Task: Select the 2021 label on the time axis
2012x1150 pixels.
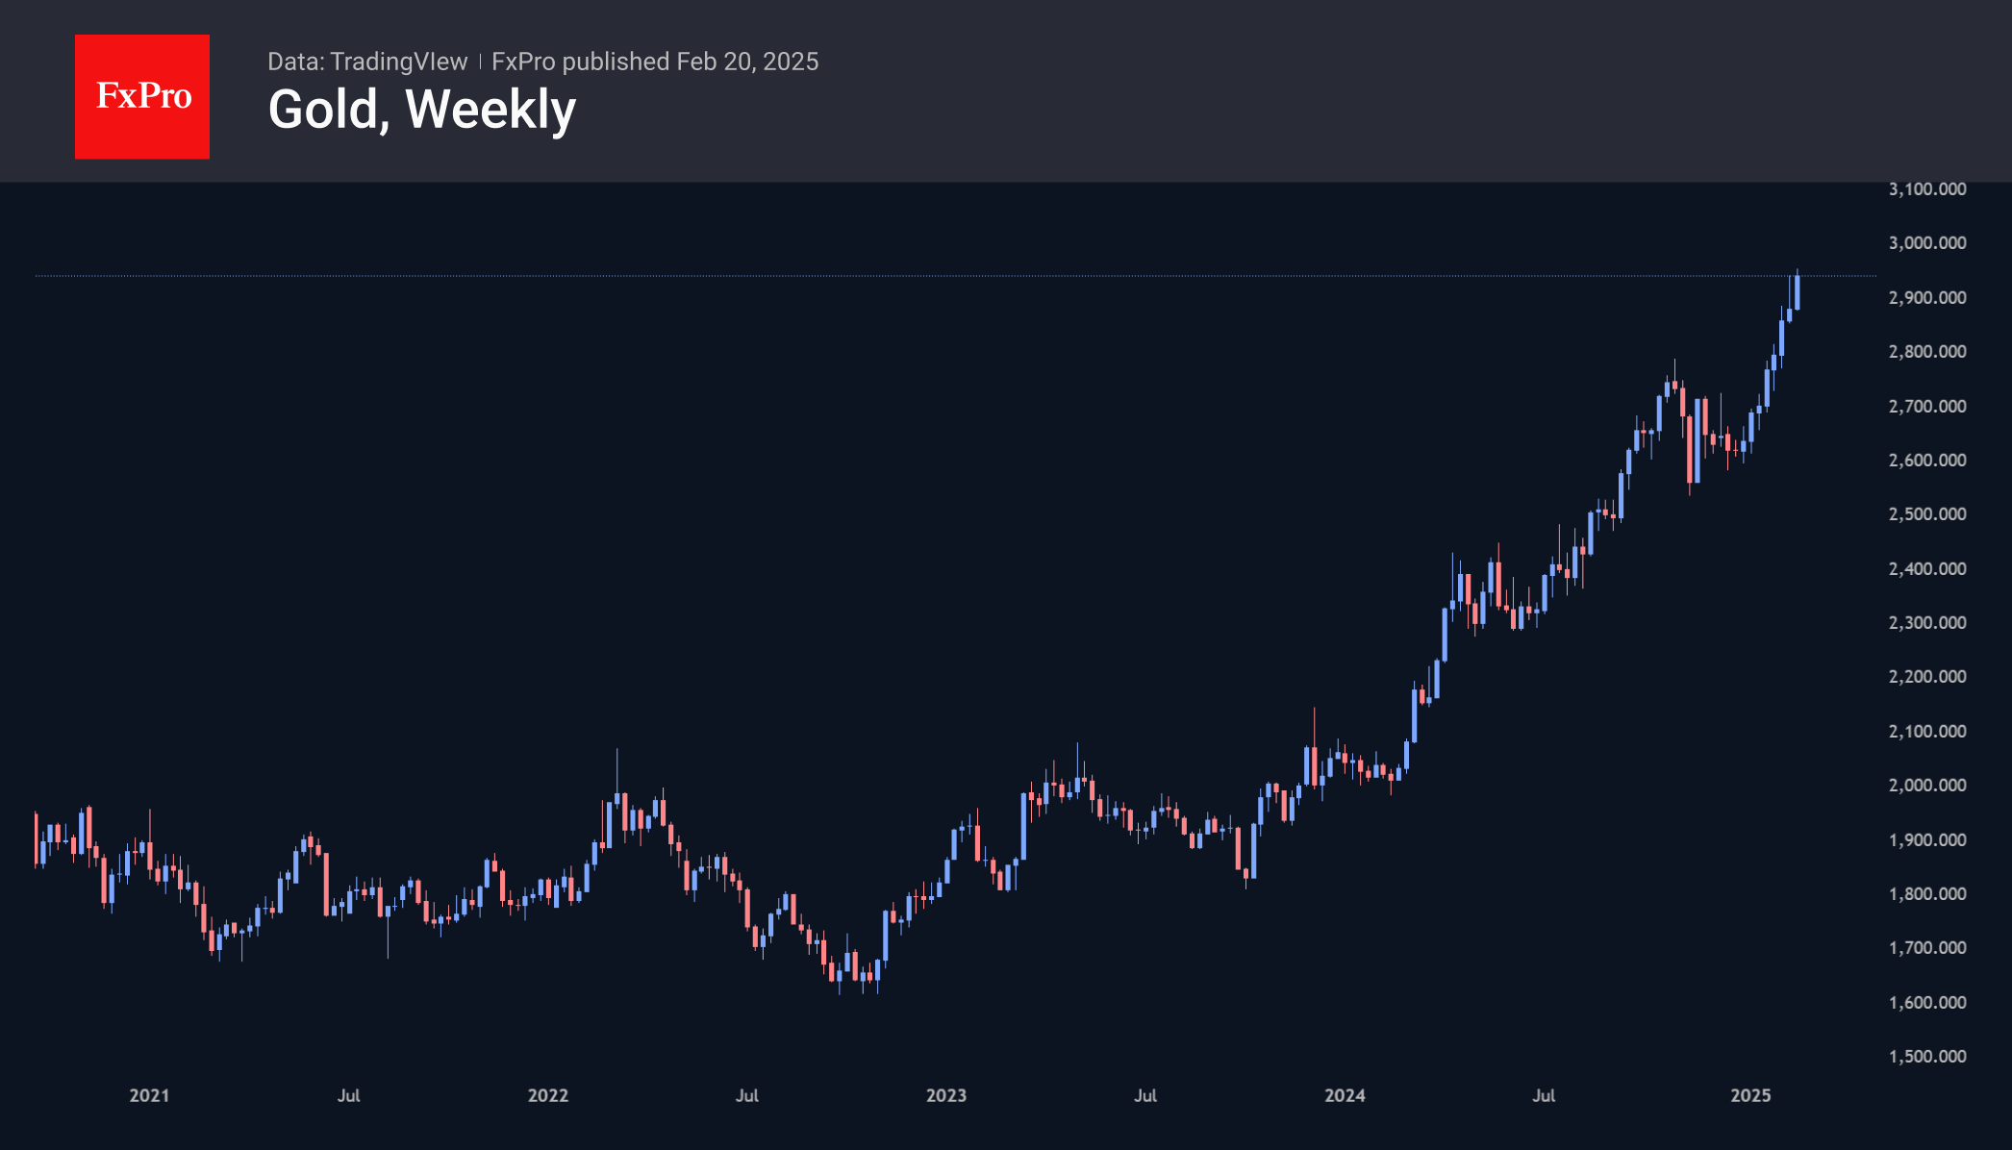Action: 149,1095
